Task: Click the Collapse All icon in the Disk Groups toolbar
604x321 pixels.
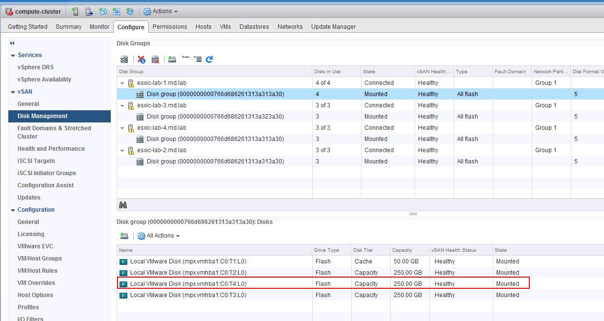Action: pos(185,59)
